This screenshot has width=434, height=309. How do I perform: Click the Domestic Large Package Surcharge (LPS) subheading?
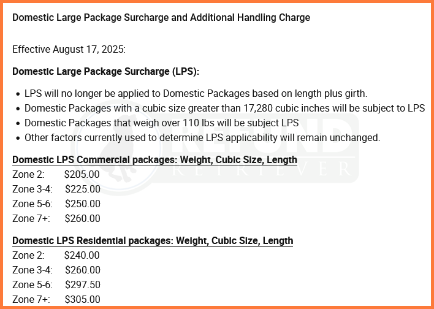click(x=105, y=72)
